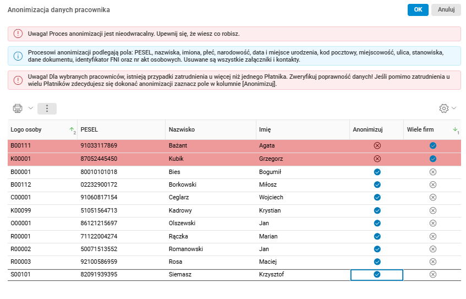Click the info icon in the blue message
The height and width of the screenshot is (299, 466).
click(x=18, y=56)
